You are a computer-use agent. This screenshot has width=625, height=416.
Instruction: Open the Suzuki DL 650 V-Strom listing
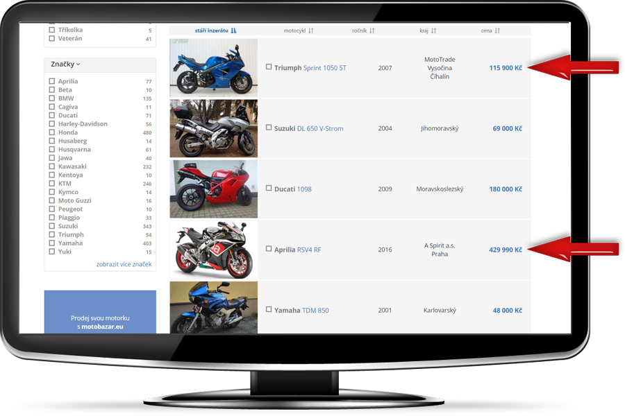[x=309, y=128]
